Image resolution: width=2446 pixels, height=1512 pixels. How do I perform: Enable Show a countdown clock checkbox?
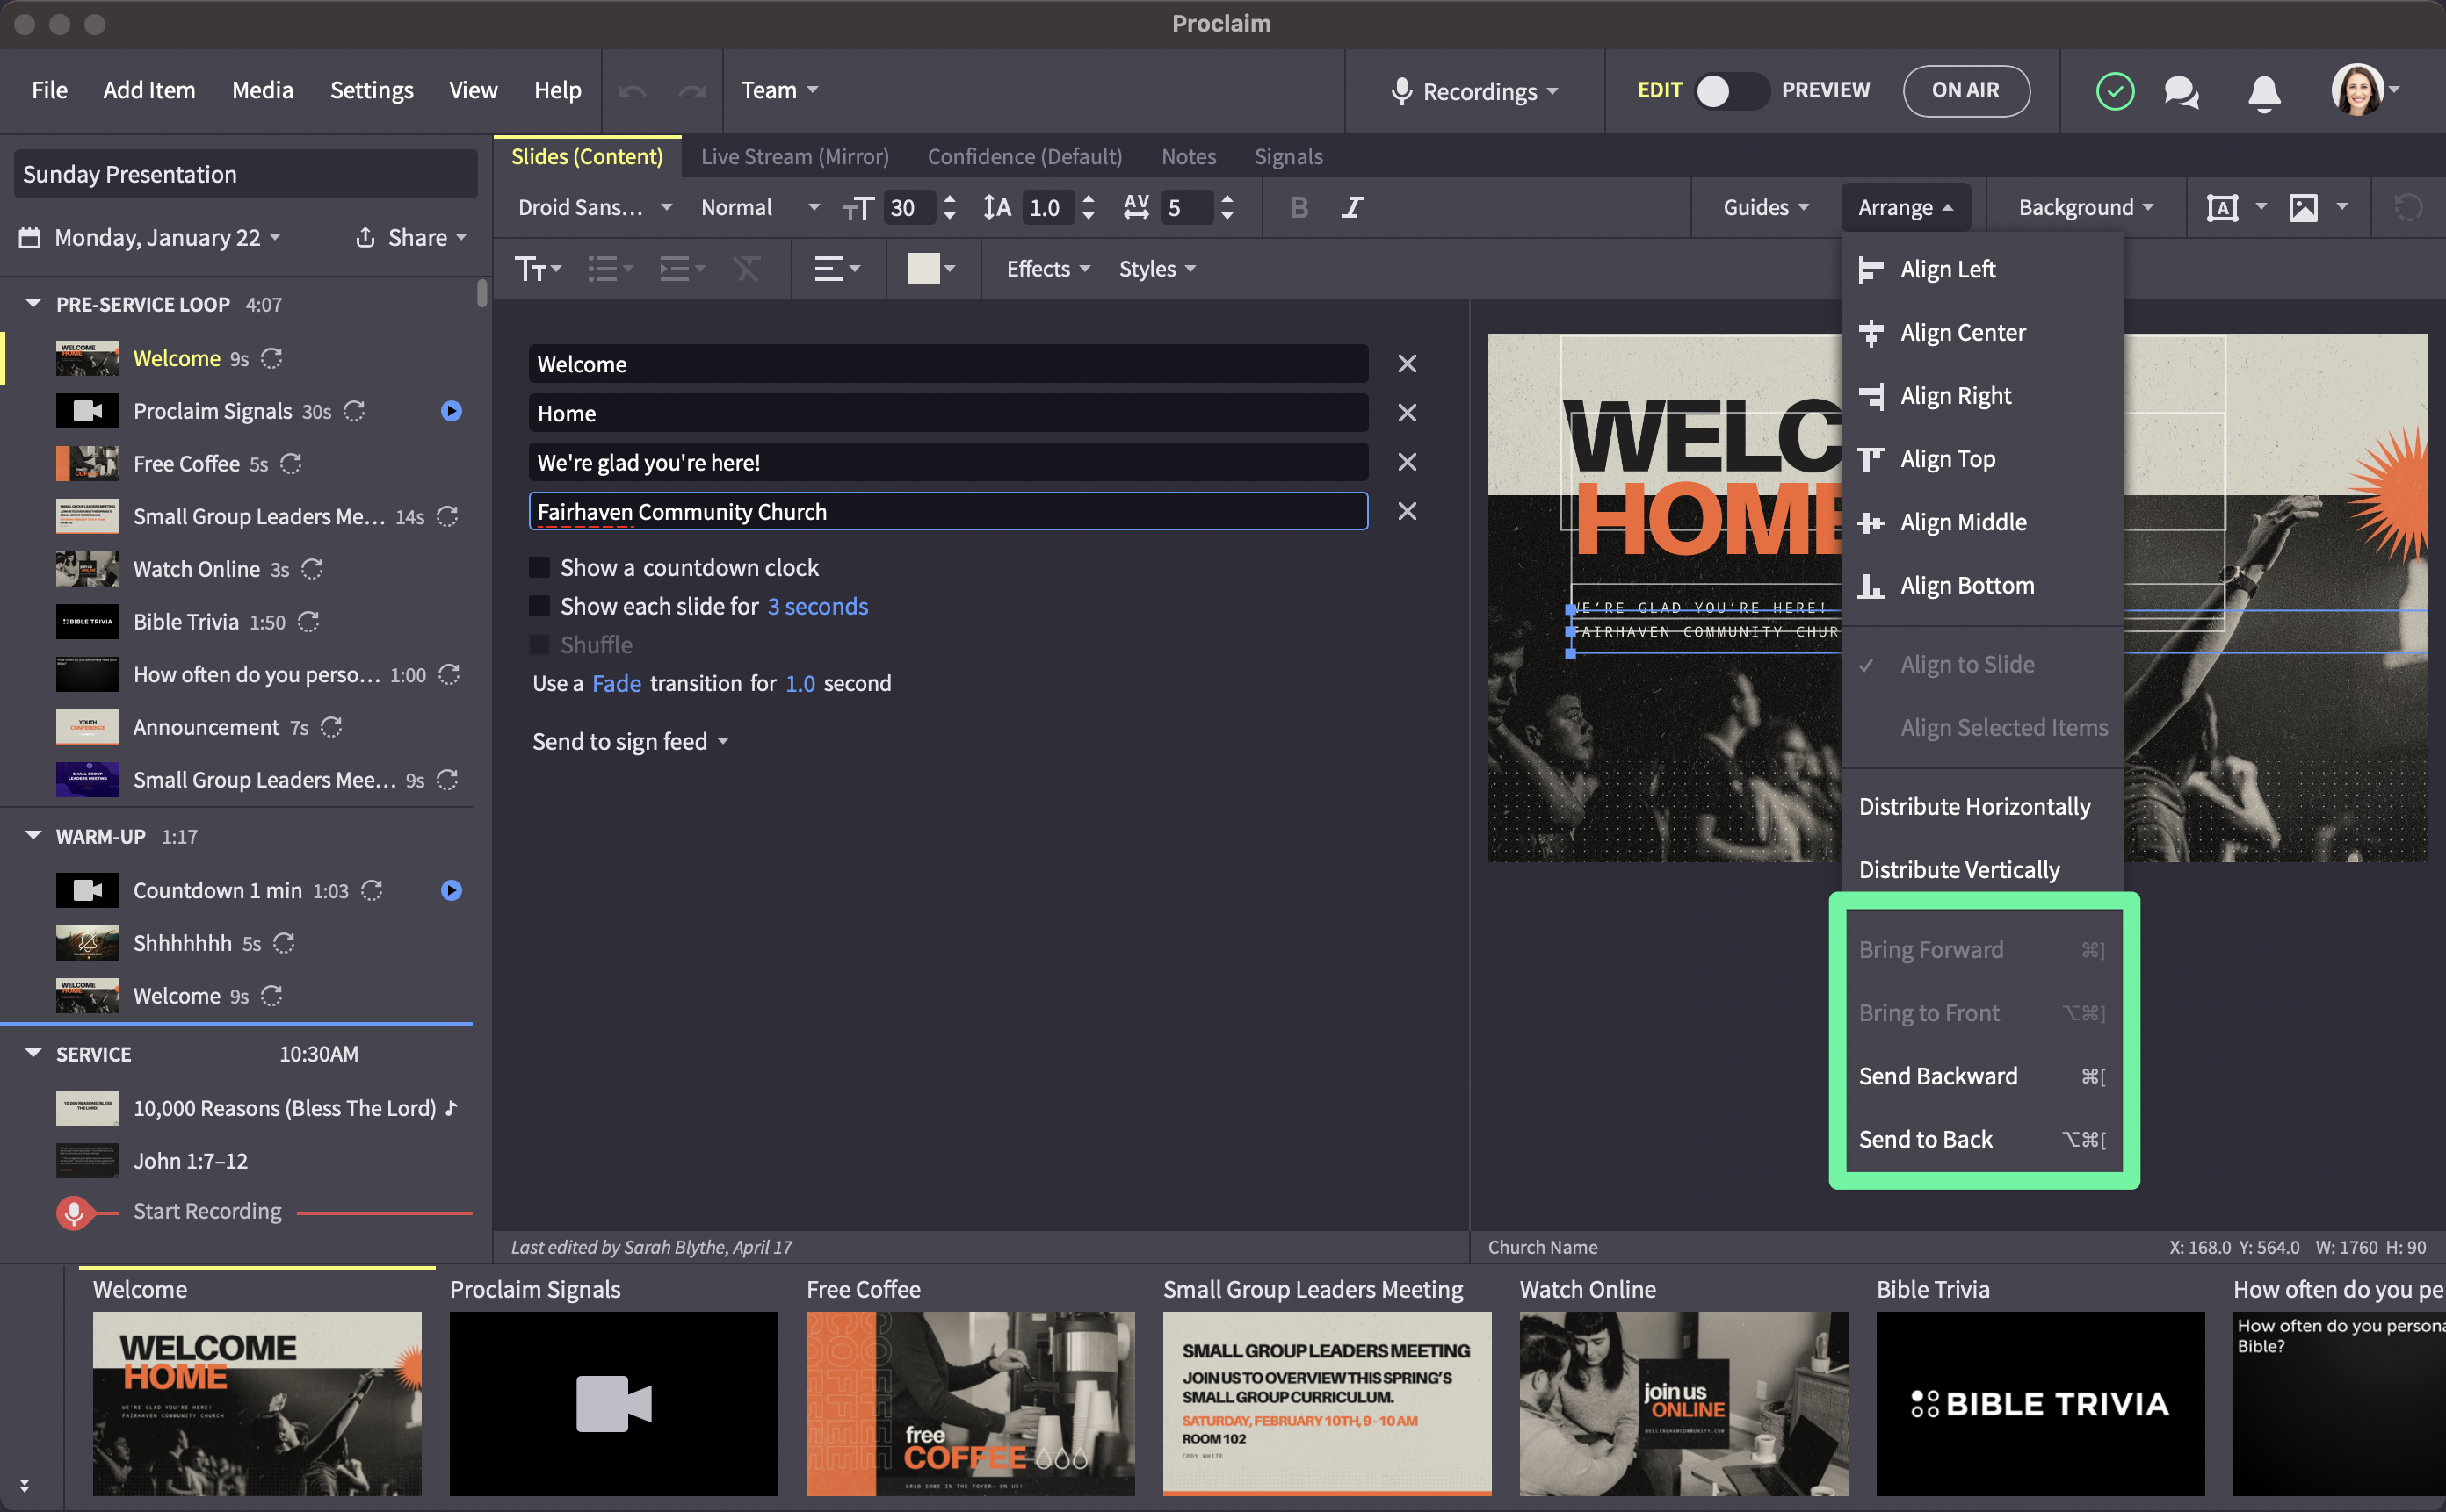[x=539, y=568]
